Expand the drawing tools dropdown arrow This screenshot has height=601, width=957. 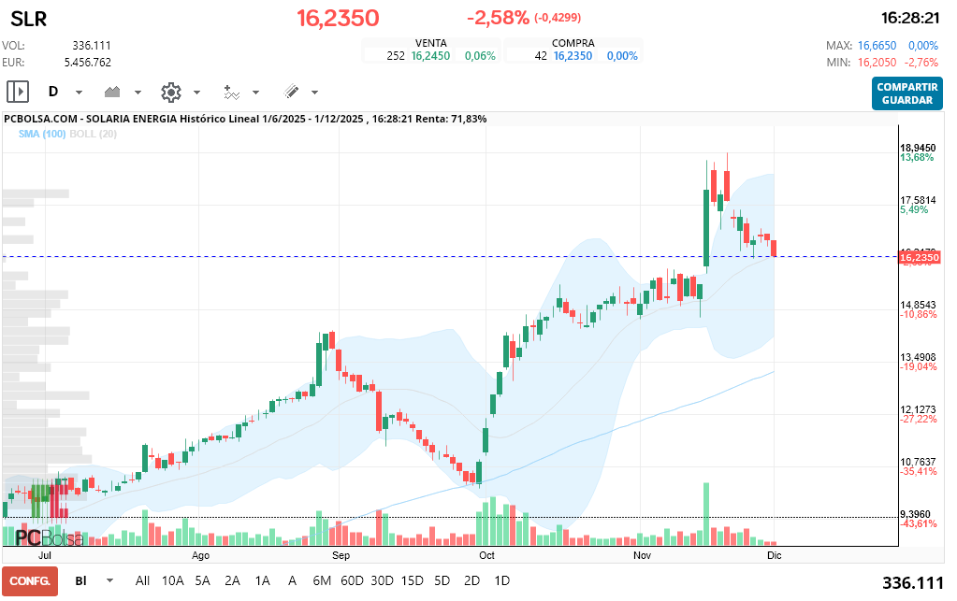pos(313,93)
